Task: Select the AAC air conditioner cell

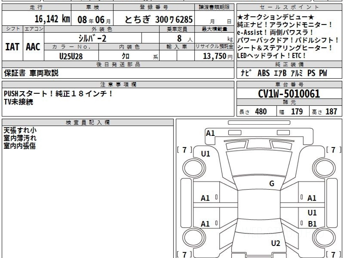Action: (x=33, y=47)
